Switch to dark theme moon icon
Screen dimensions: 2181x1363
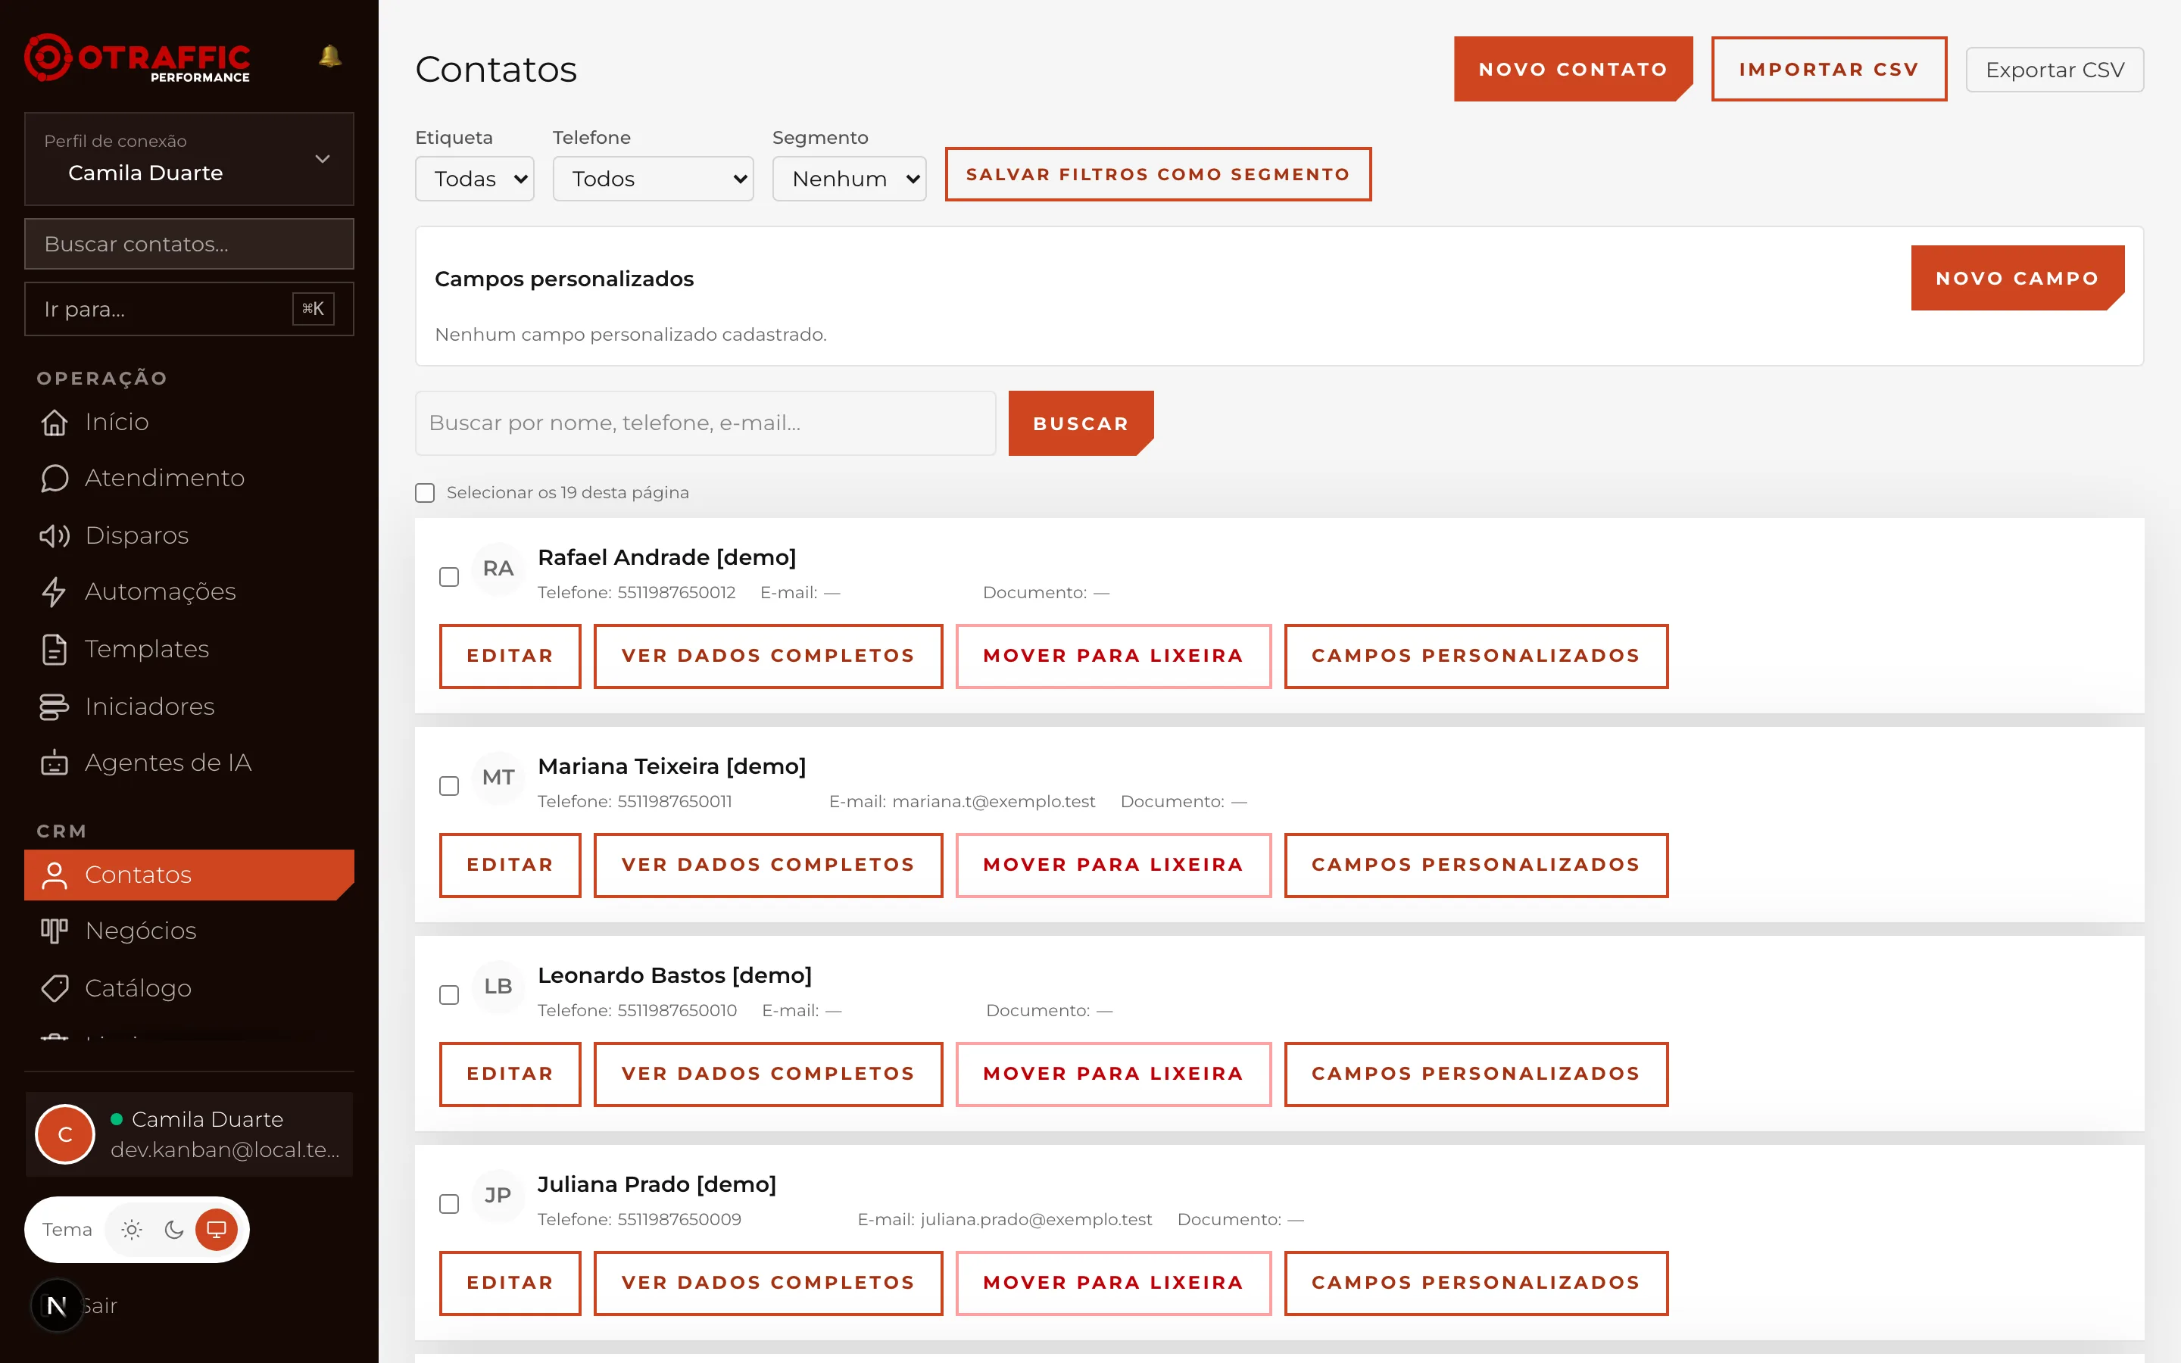pos(174,1230)
